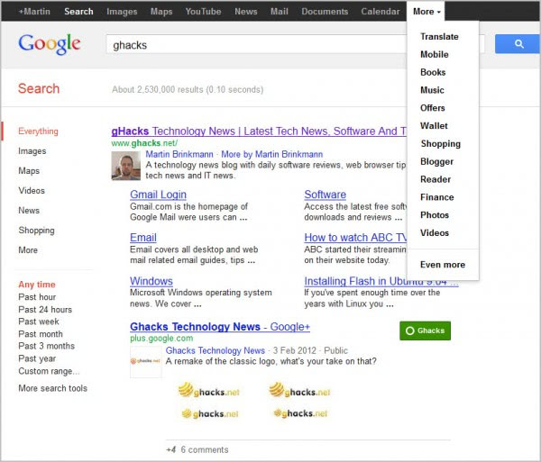Choose Photos from the More menu
This screenshot has width=541, height=462.
pyautogui.click(x=435, y=215)
